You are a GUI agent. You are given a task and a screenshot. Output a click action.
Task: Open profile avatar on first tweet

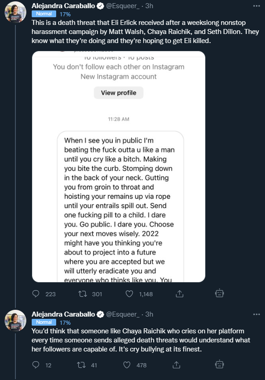coord(15,12)
